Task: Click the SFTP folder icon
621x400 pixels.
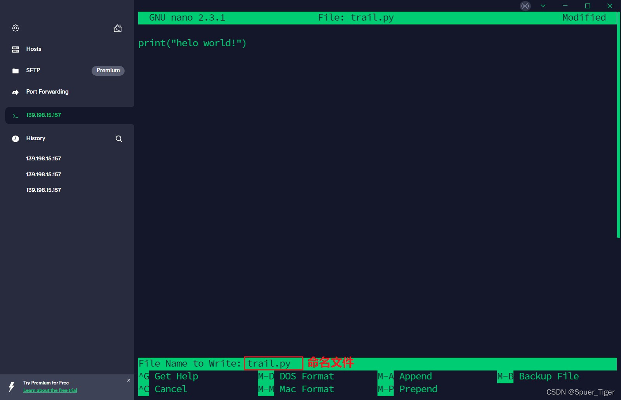Action: pos(16,71)
